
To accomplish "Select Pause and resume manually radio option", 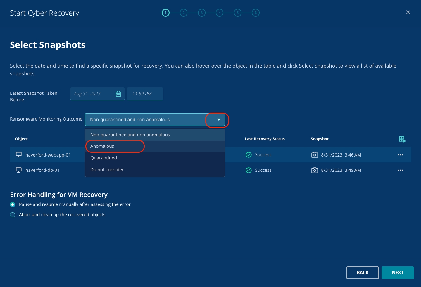I will [x=13, y=204].
